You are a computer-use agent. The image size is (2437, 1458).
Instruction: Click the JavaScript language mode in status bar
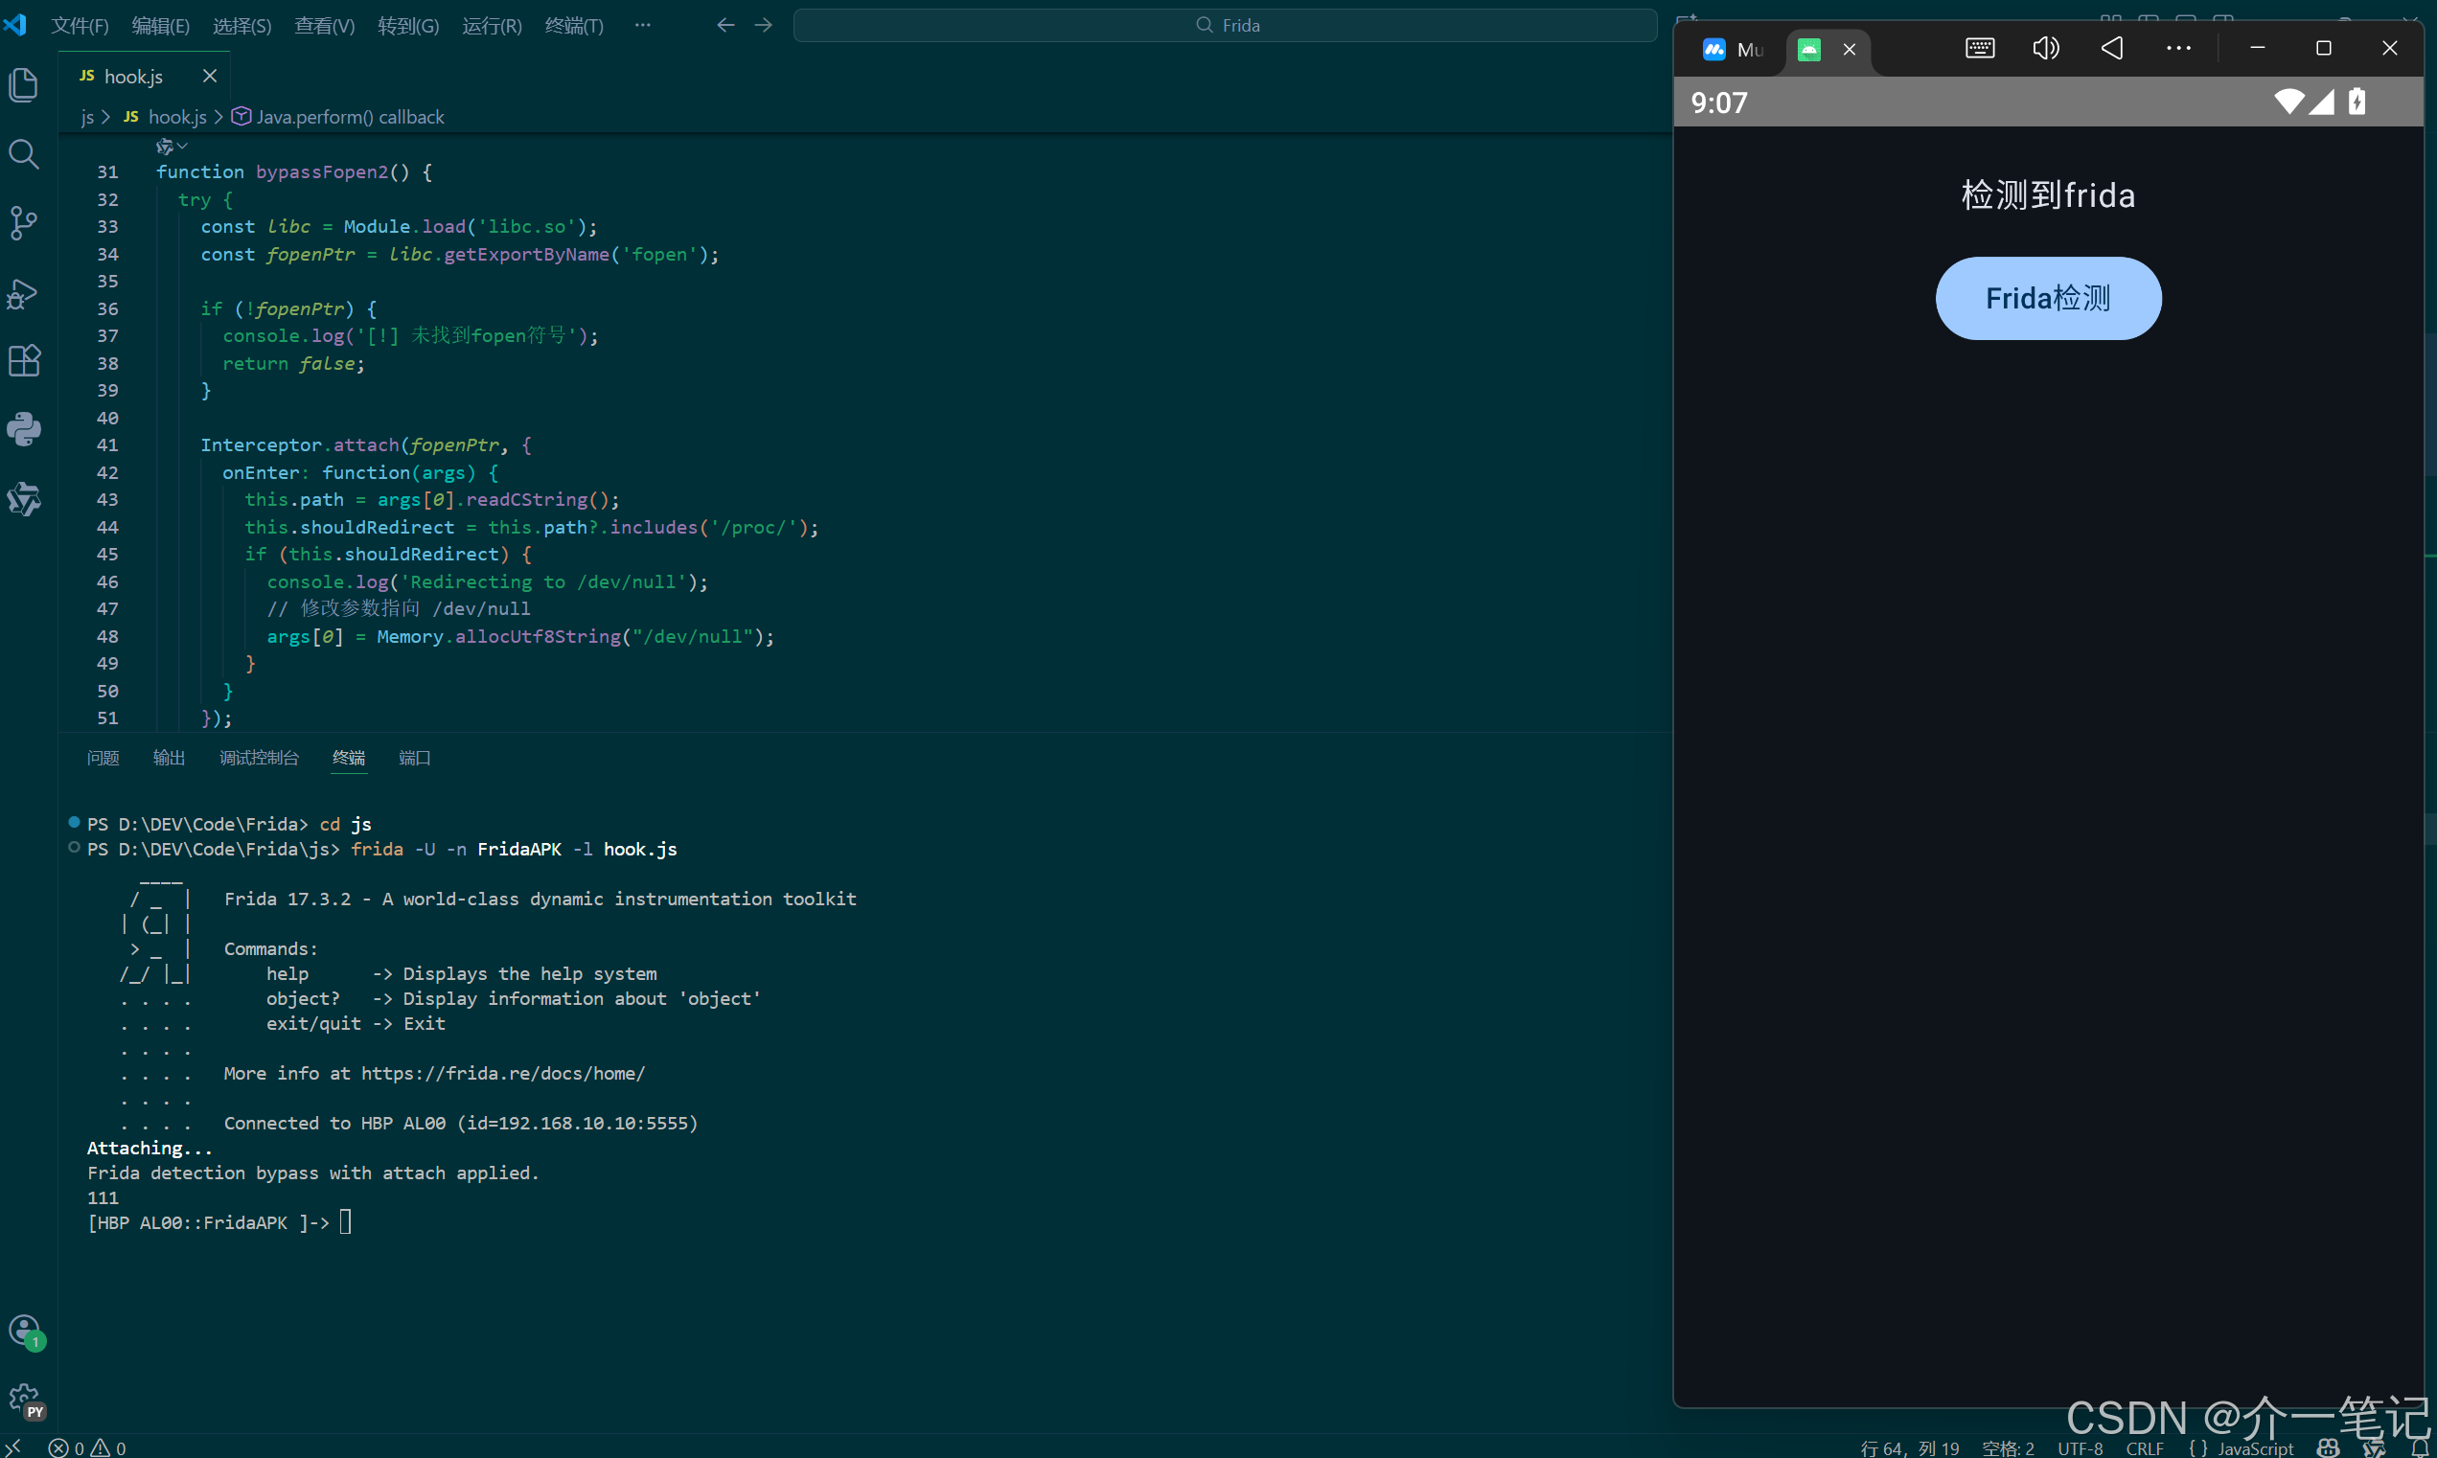[2254, 1447]
